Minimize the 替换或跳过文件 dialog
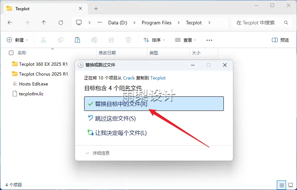This screenshot has height=190, width=297. [x=193, y=65]
